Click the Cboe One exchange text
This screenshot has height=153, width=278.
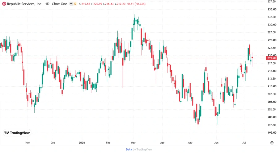[x=59, y=4]
